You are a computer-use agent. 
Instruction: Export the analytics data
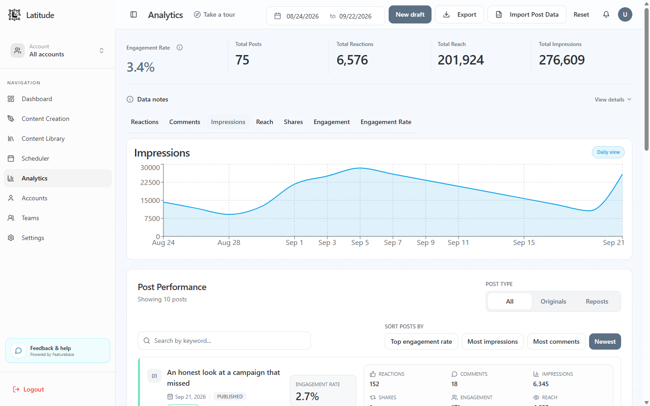460,14
